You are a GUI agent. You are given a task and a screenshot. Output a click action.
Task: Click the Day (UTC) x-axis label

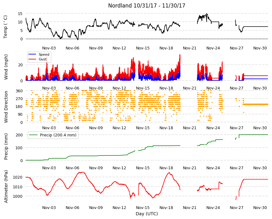147,214
